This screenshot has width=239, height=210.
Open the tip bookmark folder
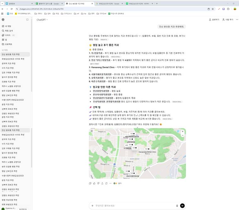(84, 14)
